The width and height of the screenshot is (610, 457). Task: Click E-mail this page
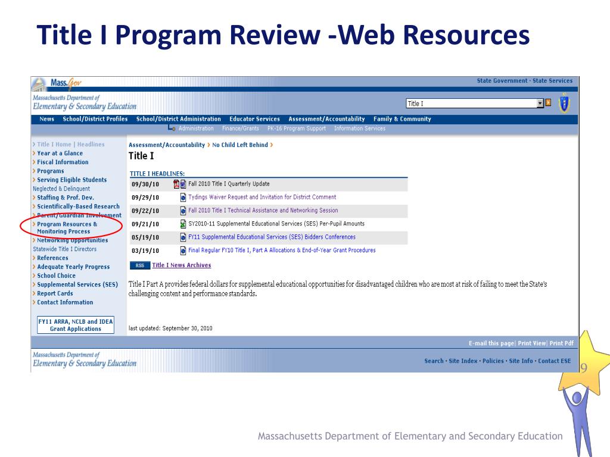coord(491,343)
